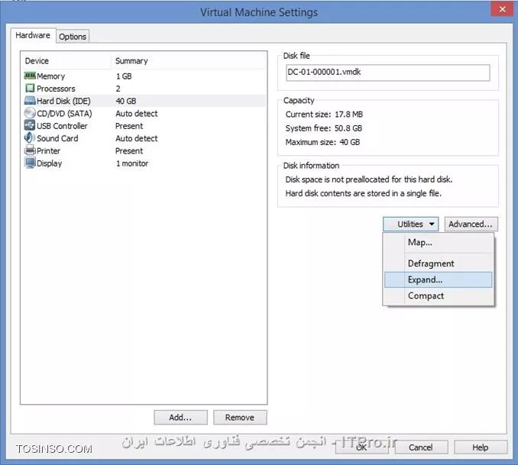Open the Advanced... disk settings

[x=471, y=224]
